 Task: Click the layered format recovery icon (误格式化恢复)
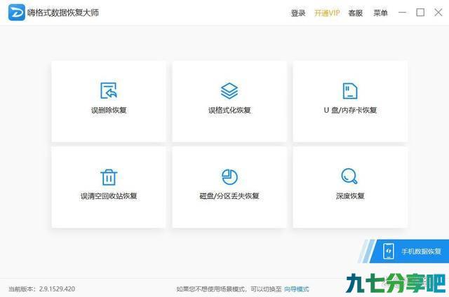point(229,91)
